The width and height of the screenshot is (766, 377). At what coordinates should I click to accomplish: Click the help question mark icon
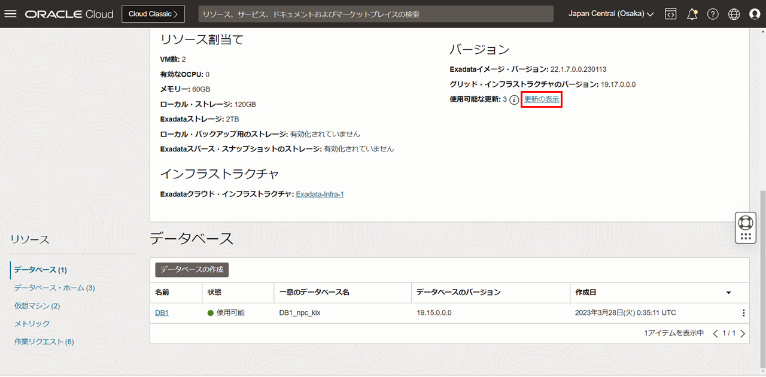[713, 14]
